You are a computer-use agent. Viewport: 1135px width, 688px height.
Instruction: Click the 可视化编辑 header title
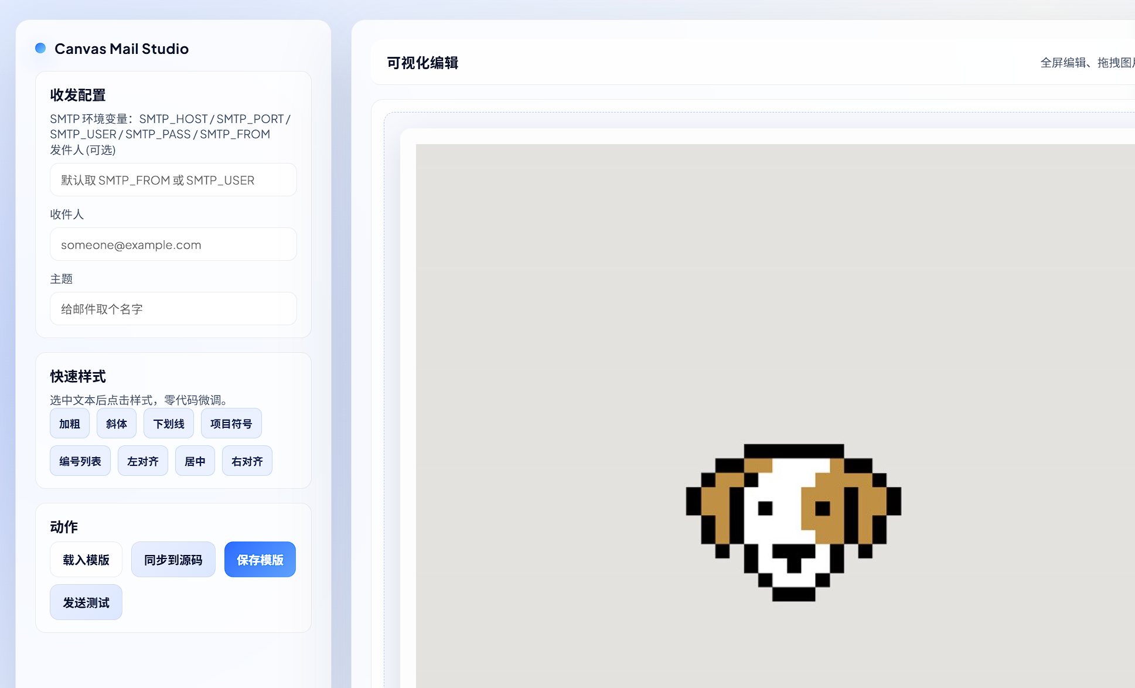(x=422, y=63)
